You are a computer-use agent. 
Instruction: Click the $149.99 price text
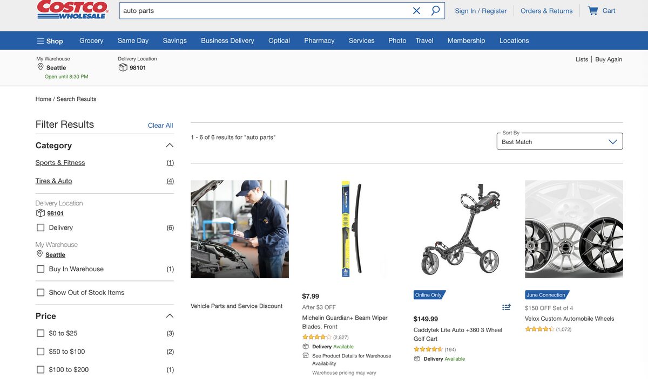click(426, 319)
